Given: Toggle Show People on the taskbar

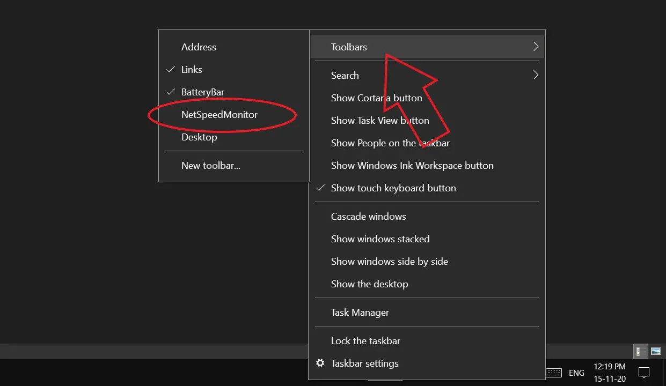Looking at the screenshot, I should [x=427, y=143].
